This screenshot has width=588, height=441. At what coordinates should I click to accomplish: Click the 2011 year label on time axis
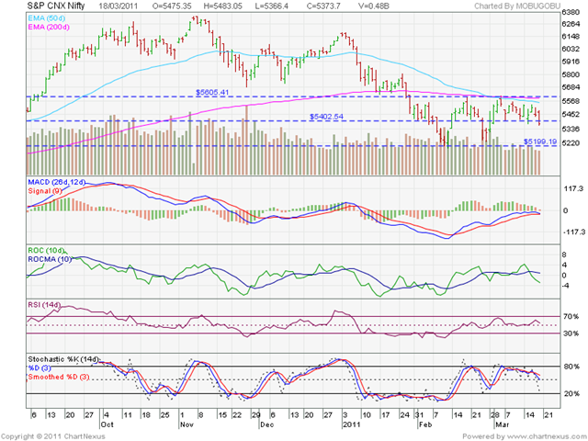coord(351,424)
